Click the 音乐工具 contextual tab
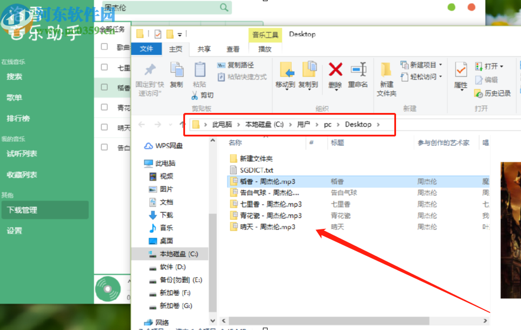This screenshot has width=521, height=330. [265, 35]
